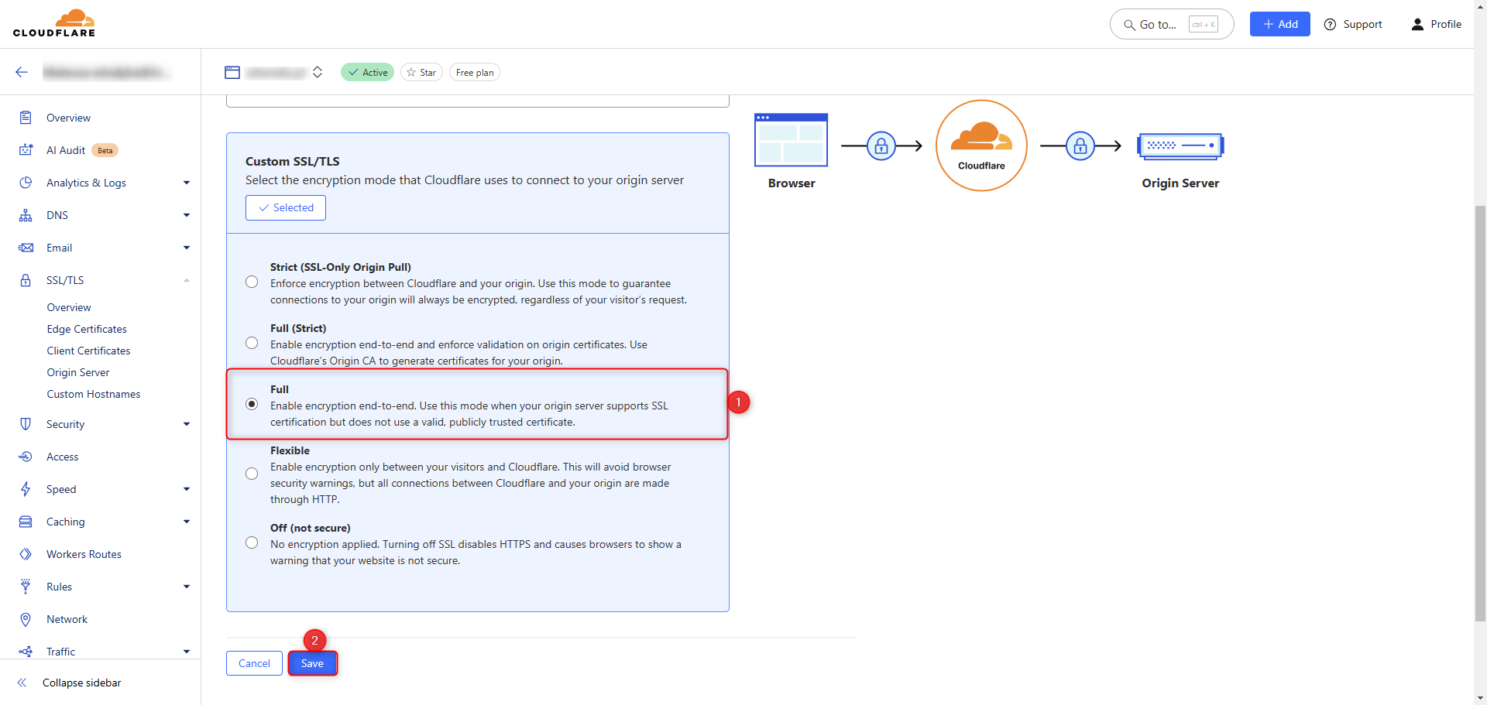Collapse the SSL/TLS menu arrow
Viewport: 1487px width, 705px height.
[x=187, y=280]
